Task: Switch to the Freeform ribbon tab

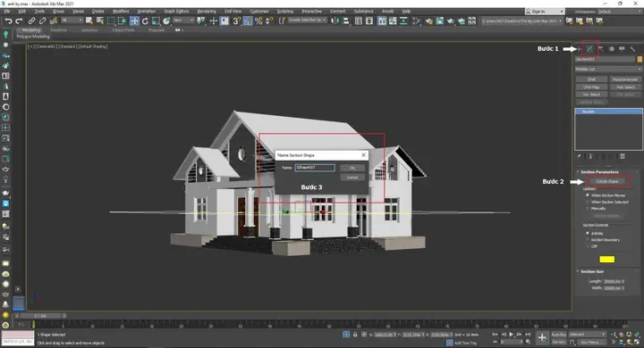Action: [x=58, y=30]
